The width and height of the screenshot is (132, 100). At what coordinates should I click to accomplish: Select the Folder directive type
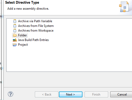tap(22, 35)
